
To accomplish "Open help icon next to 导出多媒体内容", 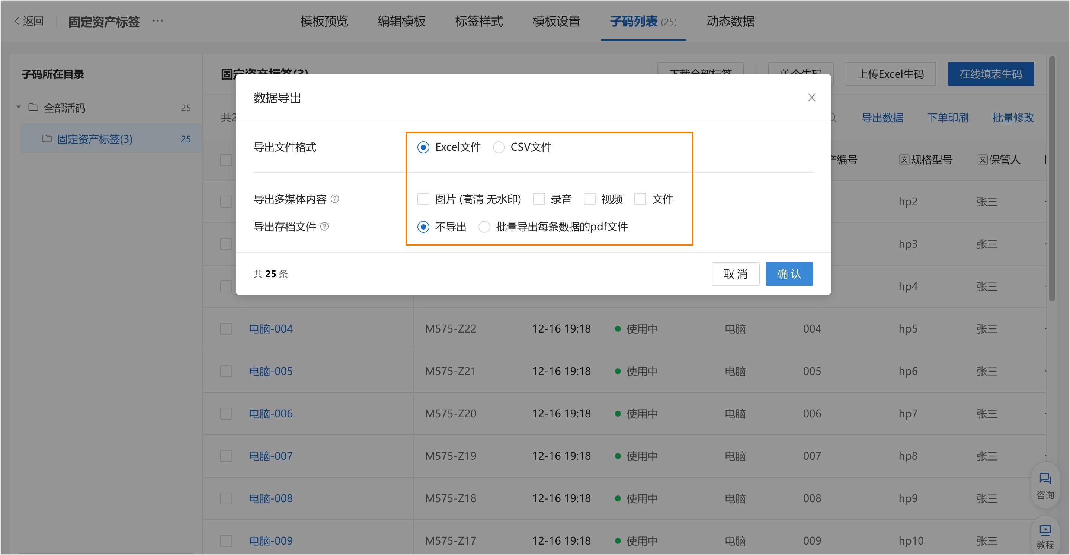I will [x=335, y=199].
